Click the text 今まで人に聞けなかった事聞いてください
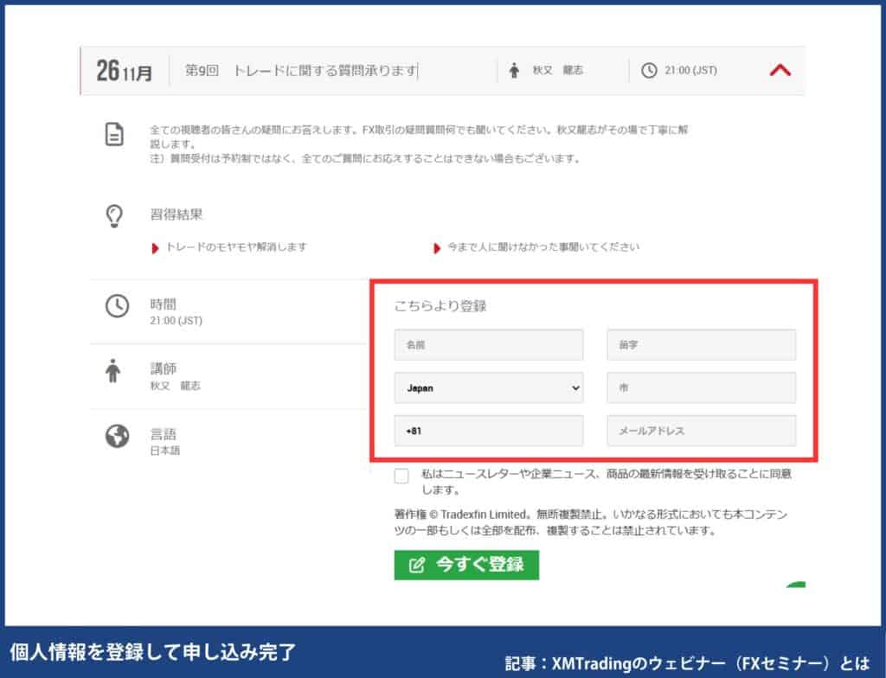 coord(543,247)
